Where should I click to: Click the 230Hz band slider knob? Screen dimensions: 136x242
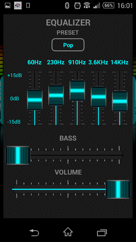[x=56, y=95]
